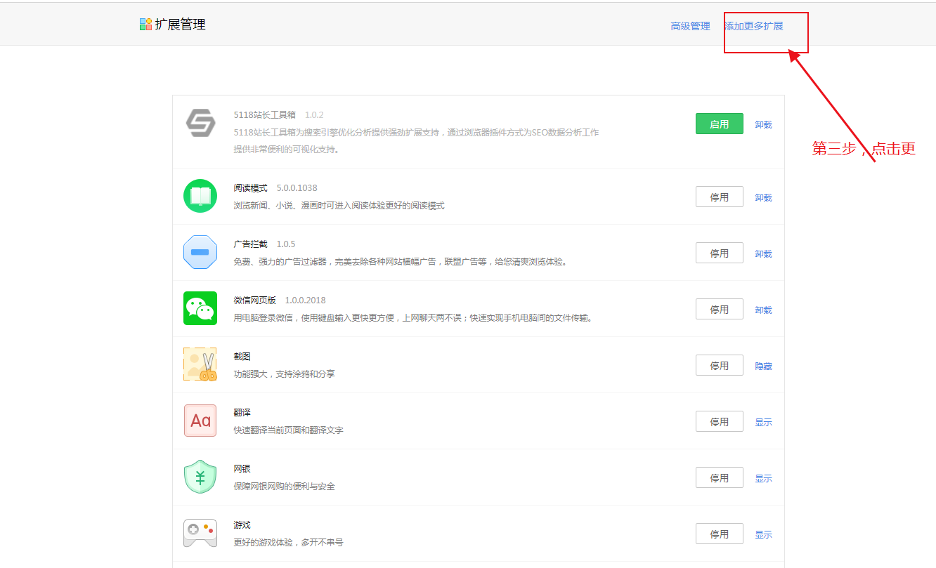Click version number 1.0.5

(x=285, y=244)
